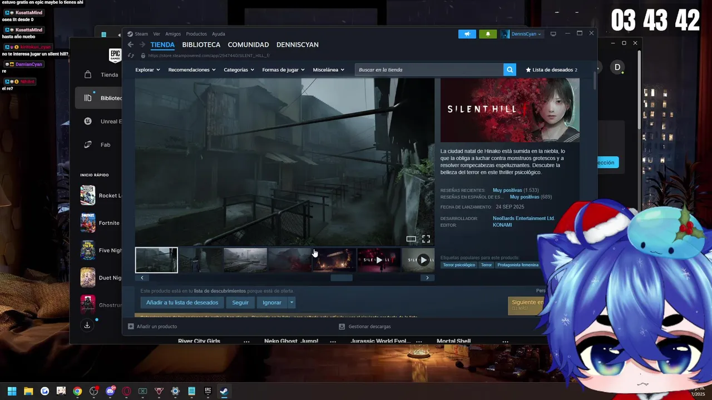Click the Ignorar button
Image resolution: width=712 pixels, height=400 pixels.
[x=272, y=303]
